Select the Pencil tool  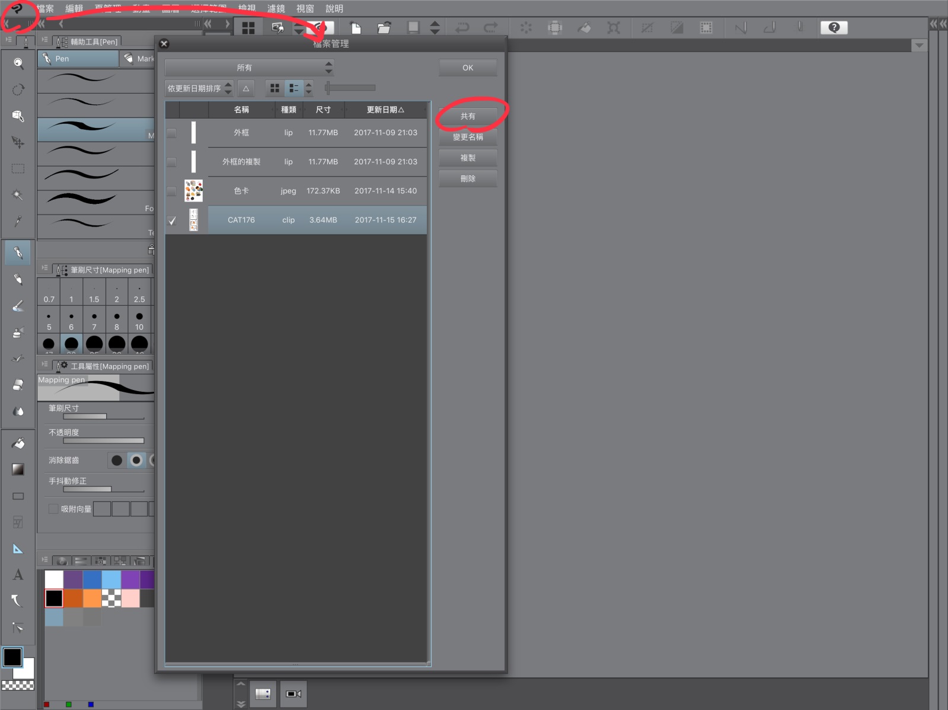tap(18, 279)
